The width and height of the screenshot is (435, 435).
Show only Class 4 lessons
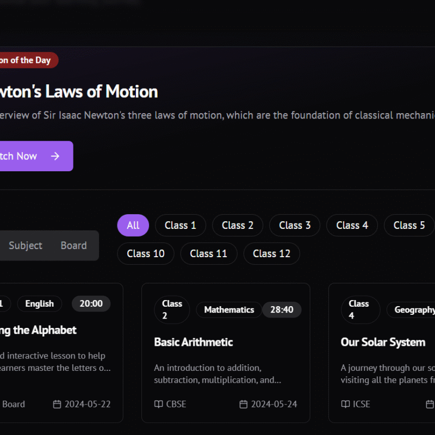point(352,225)
